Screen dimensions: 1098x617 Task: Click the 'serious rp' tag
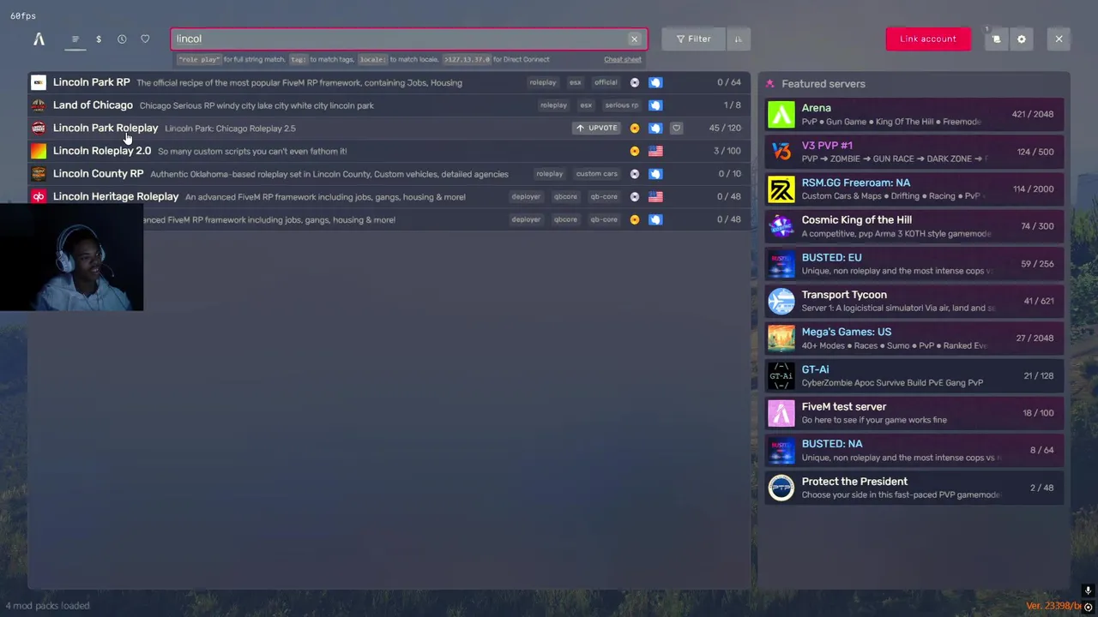point(622,105)
